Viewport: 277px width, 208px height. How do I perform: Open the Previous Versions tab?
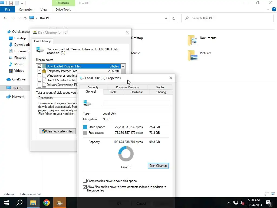pyautogui.click(x=127, y=87)
